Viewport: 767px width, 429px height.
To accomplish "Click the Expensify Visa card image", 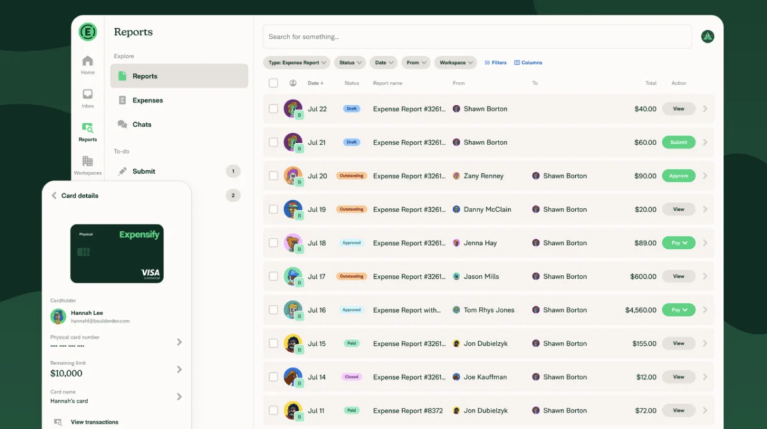I will [117, 253].
